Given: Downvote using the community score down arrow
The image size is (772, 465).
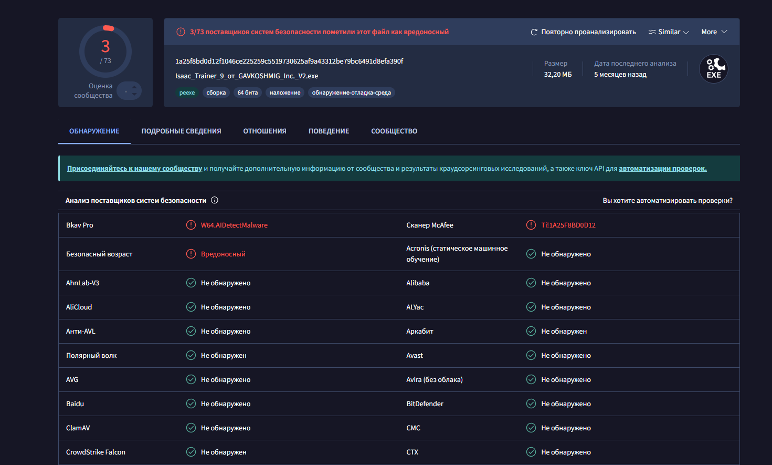Looking at the screenshot, I should (x=134, y=95).
